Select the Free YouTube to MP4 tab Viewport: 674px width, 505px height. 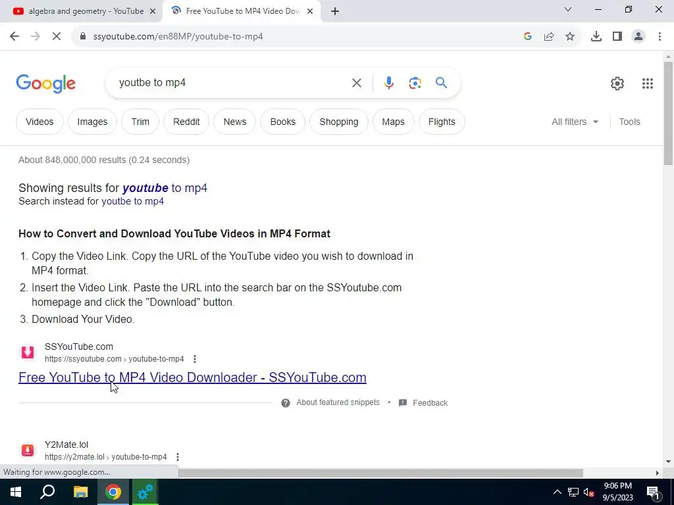[x=241, y=11]
